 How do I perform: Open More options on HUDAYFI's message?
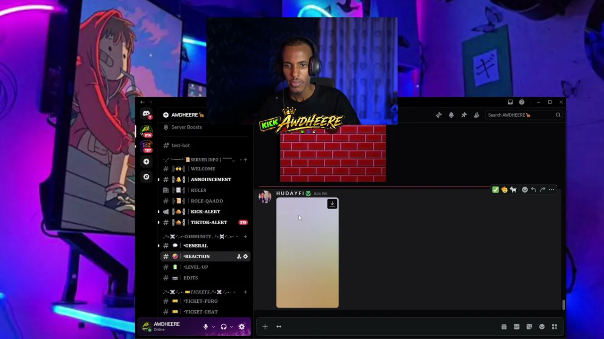point(552,190)
